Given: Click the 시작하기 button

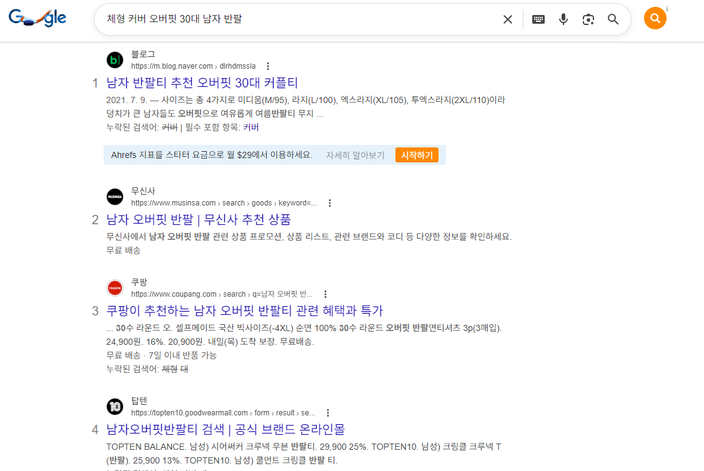Looking at the screenshot, I should pos(417,155).
